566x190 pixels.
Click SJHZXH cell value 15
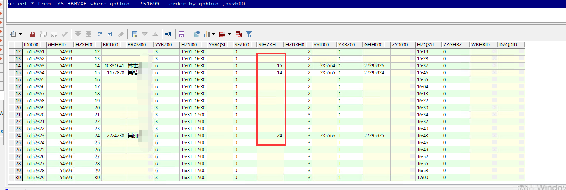tap(270, 66)
